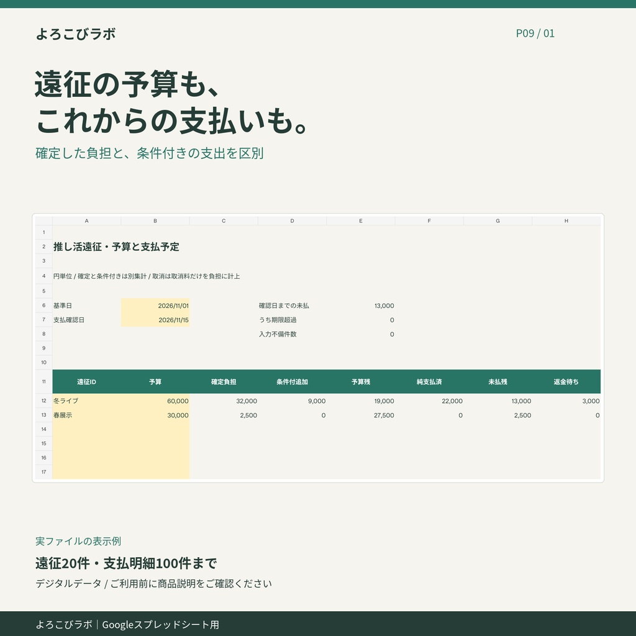Select row 17 header

[44, 472]
